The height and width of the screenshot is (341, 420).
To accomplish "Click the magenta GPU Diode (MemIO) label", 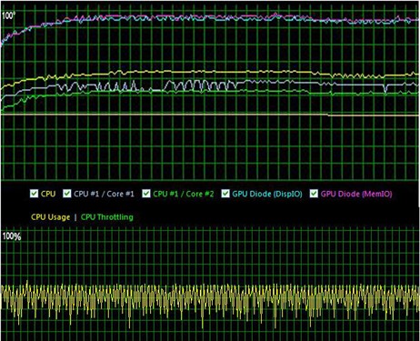I will pos(356,194).
